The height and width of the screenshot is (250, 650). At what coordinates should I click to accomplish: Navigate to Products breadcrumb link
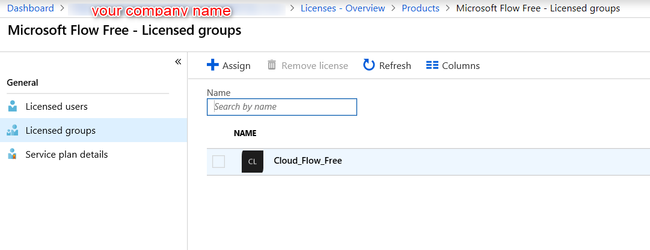[420, 8]
